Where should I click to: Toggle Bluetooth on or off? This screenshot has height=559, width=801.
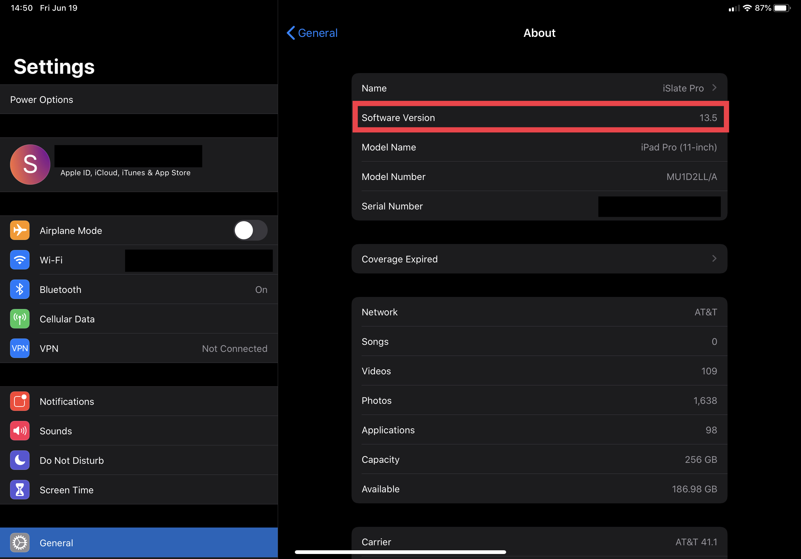(x=140, y=289)
